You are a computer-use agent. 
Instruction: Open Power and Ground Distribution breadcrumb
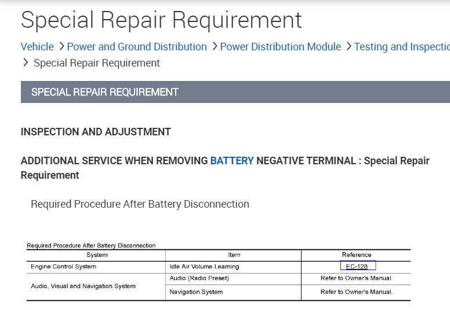[137, 47]
